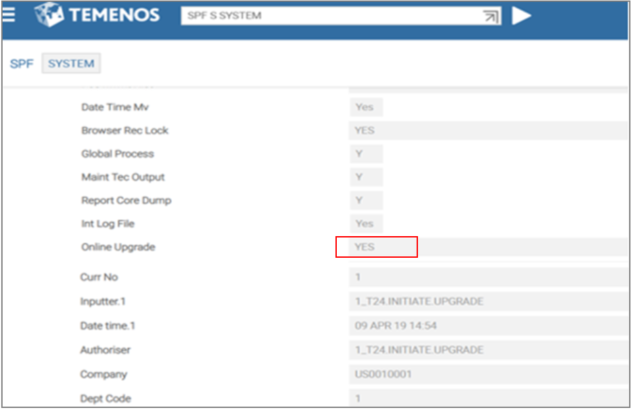Viewport: 631px width, 410px height.
Task: Select the SYSTEM tab
Action: pos(71,64)
